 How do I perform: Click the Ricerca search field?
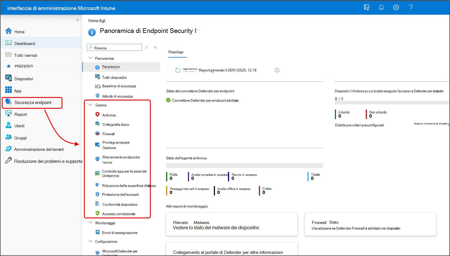[115, 48]
